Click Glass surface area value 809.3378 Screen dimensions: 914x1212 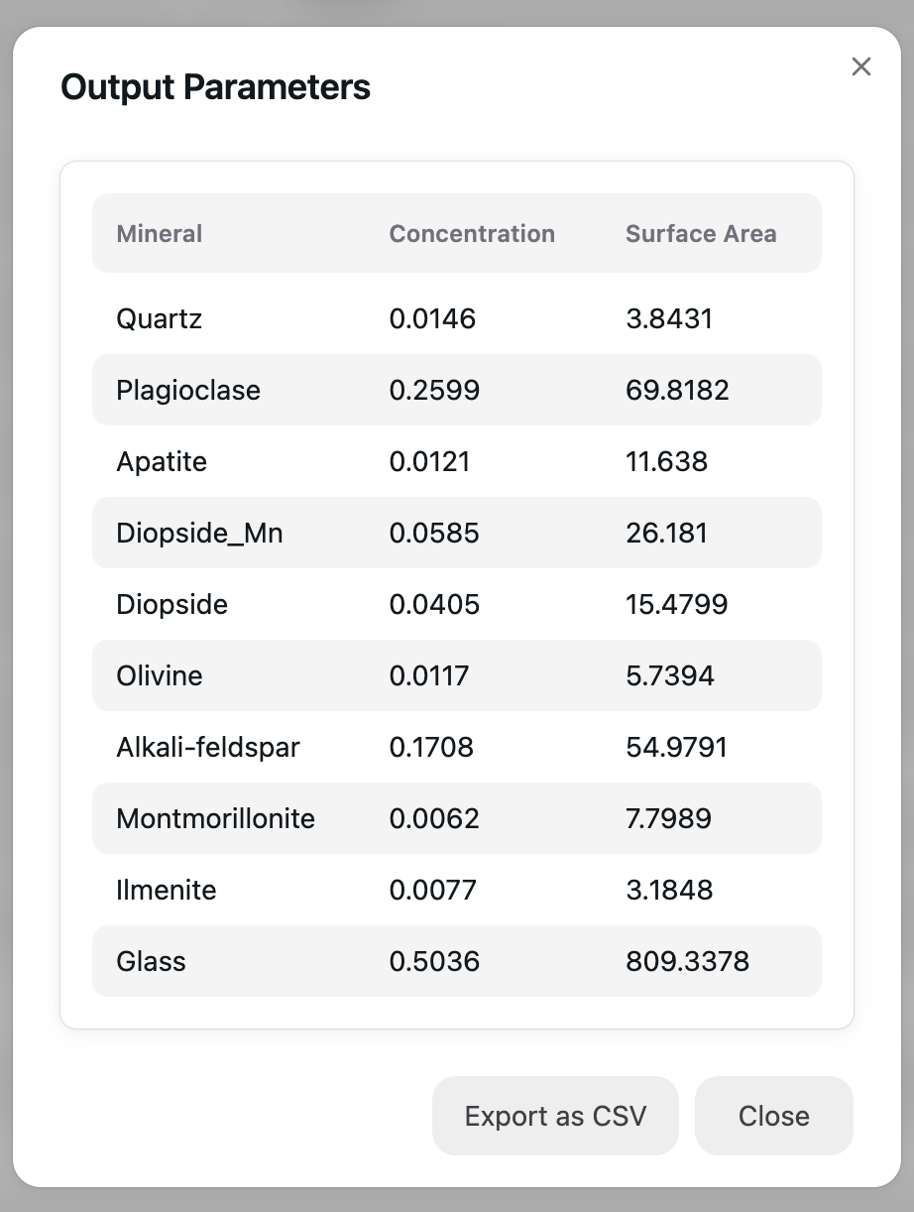(x=687, y=961)
